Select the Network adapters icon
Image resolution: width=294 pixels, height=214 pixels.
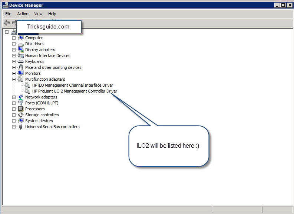coord(21,97)
